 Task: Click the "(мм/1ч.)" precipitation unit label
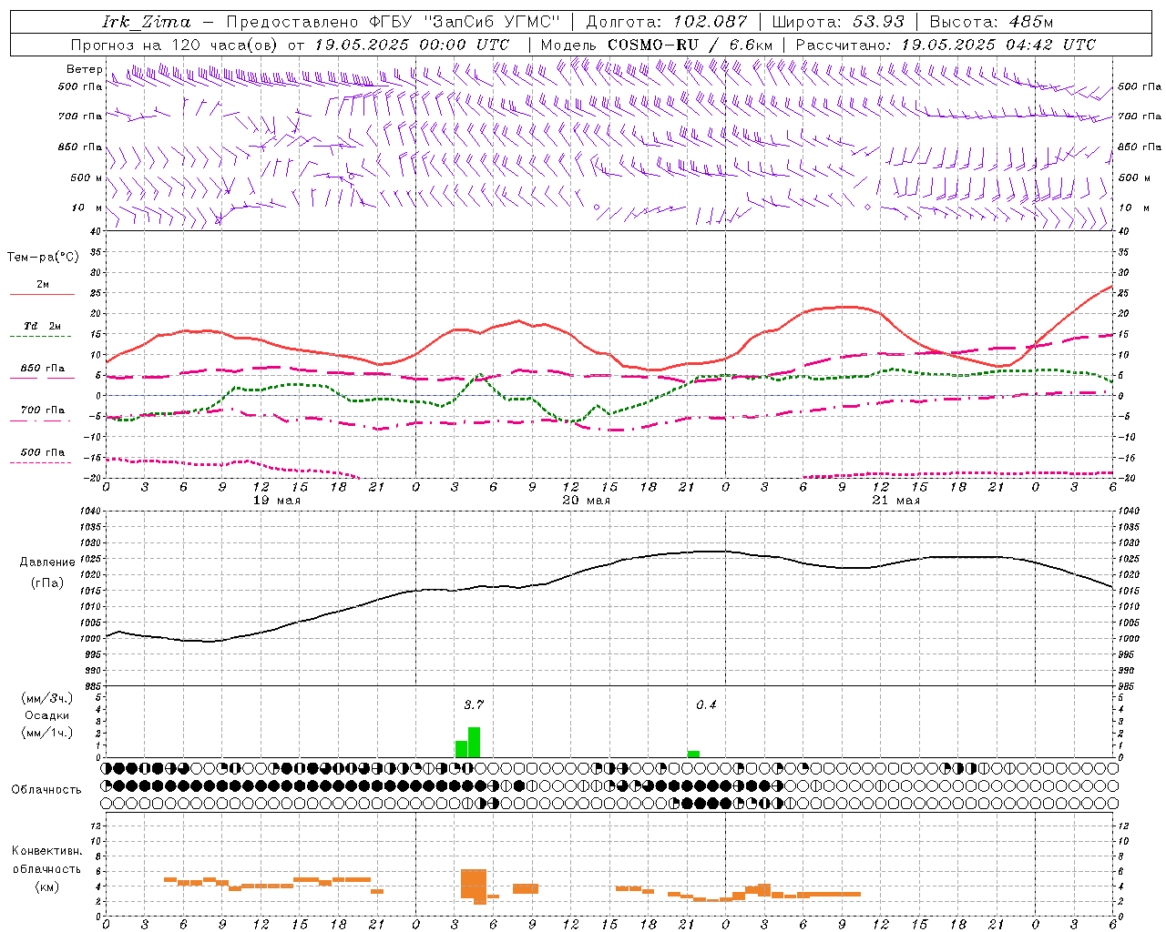(x=47, y=734)
